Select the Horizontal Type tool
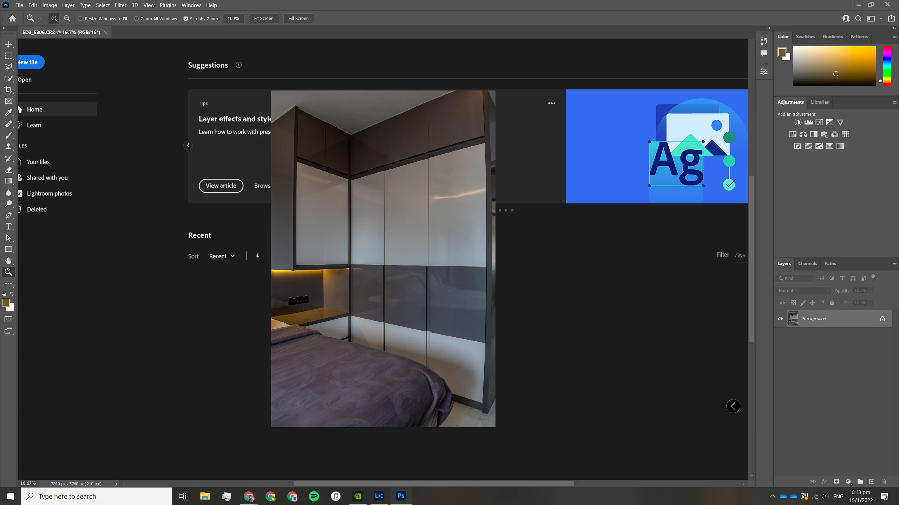Image resolution: width=899 pixels, height=505 pixels. 8,227
